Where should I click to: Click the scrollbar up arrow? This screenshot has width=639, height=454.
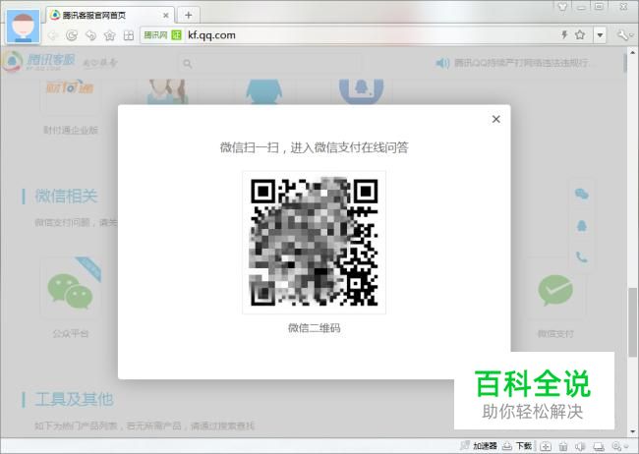[633, 52]
